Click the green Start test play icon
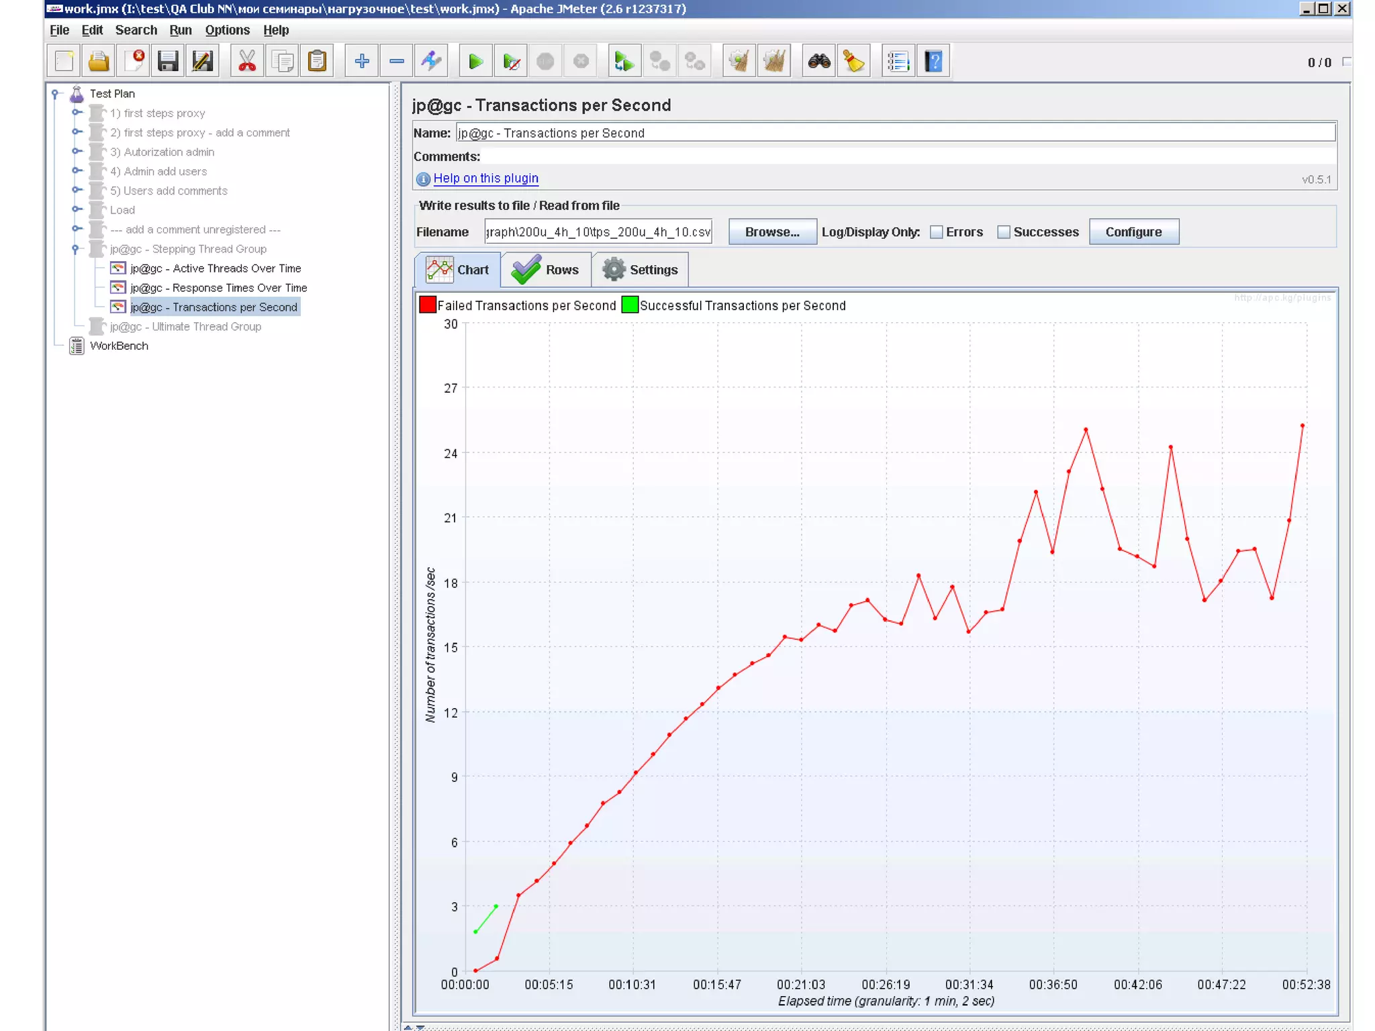This screenshot has height=1031, width=1375. 475,62
